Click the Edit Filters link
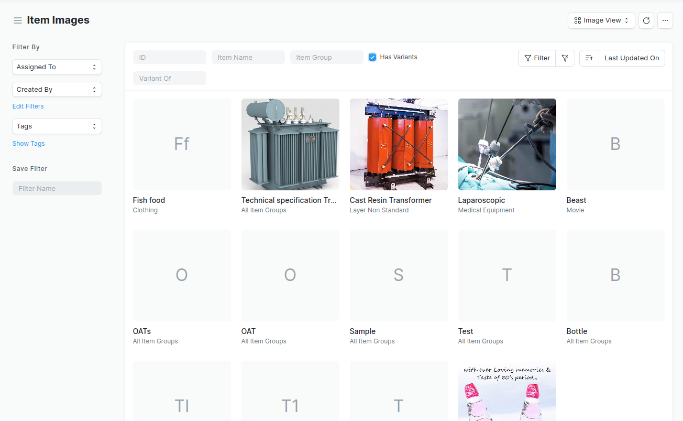This screenshot has height=421, width=683. tap(28, 106)
